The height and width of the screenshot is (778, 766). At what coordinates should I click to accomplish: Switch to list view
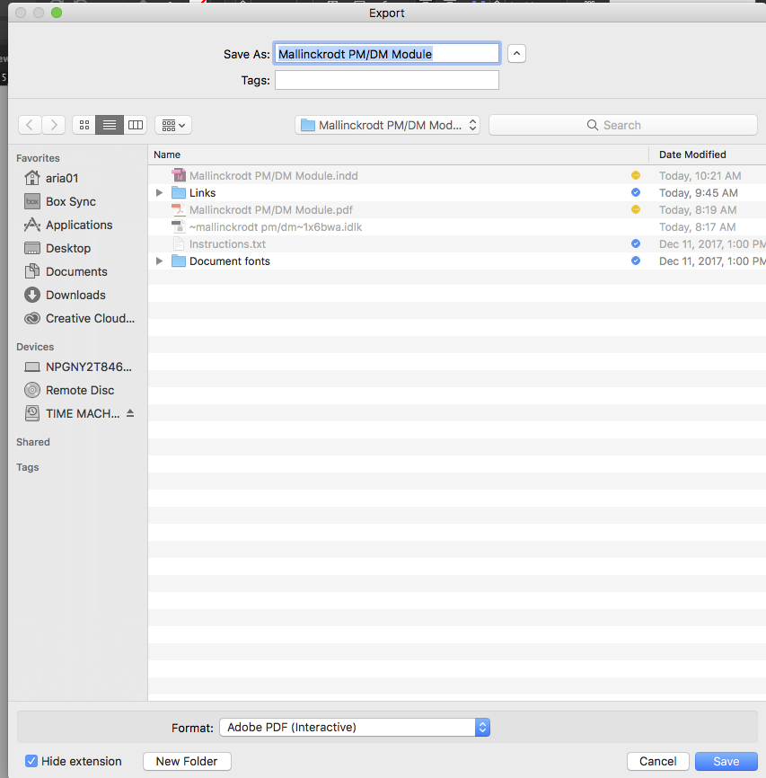tap(110, 125)
